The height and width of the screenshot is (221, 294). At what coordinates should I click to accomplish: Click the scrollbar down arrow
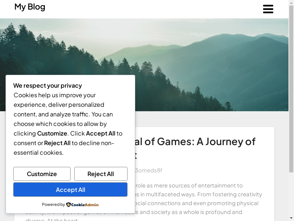(291, 218)
